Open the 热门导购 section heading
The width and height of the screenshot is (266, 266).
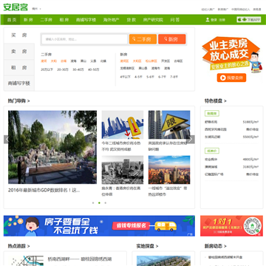(x=18, y=101)
